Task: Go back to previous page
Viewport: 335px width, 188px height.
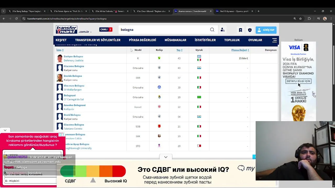Action: coord(4,19)
